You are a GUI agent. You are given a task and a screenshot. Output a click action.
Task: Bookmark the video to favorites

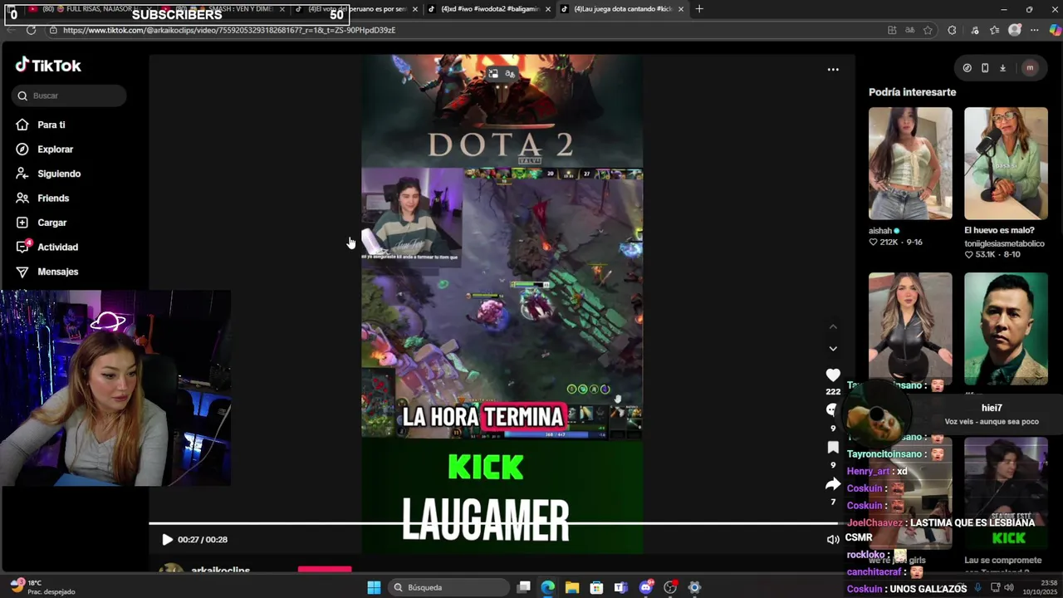coord(833,448)
